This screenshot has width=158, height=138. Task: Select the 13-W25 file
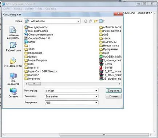pos(106,68)
